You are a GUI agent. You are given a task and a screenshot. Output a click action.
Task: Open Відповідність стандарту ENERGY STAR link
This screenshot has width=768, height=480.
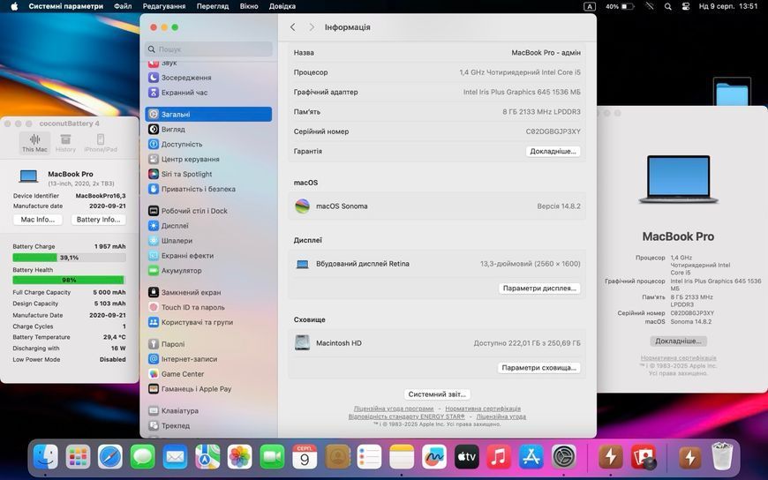pyautogui.click(x=407, y=416)
